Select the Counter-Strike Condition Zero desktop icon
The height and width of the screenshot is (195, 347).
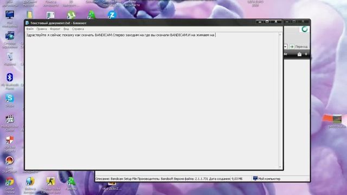(50, 181)
